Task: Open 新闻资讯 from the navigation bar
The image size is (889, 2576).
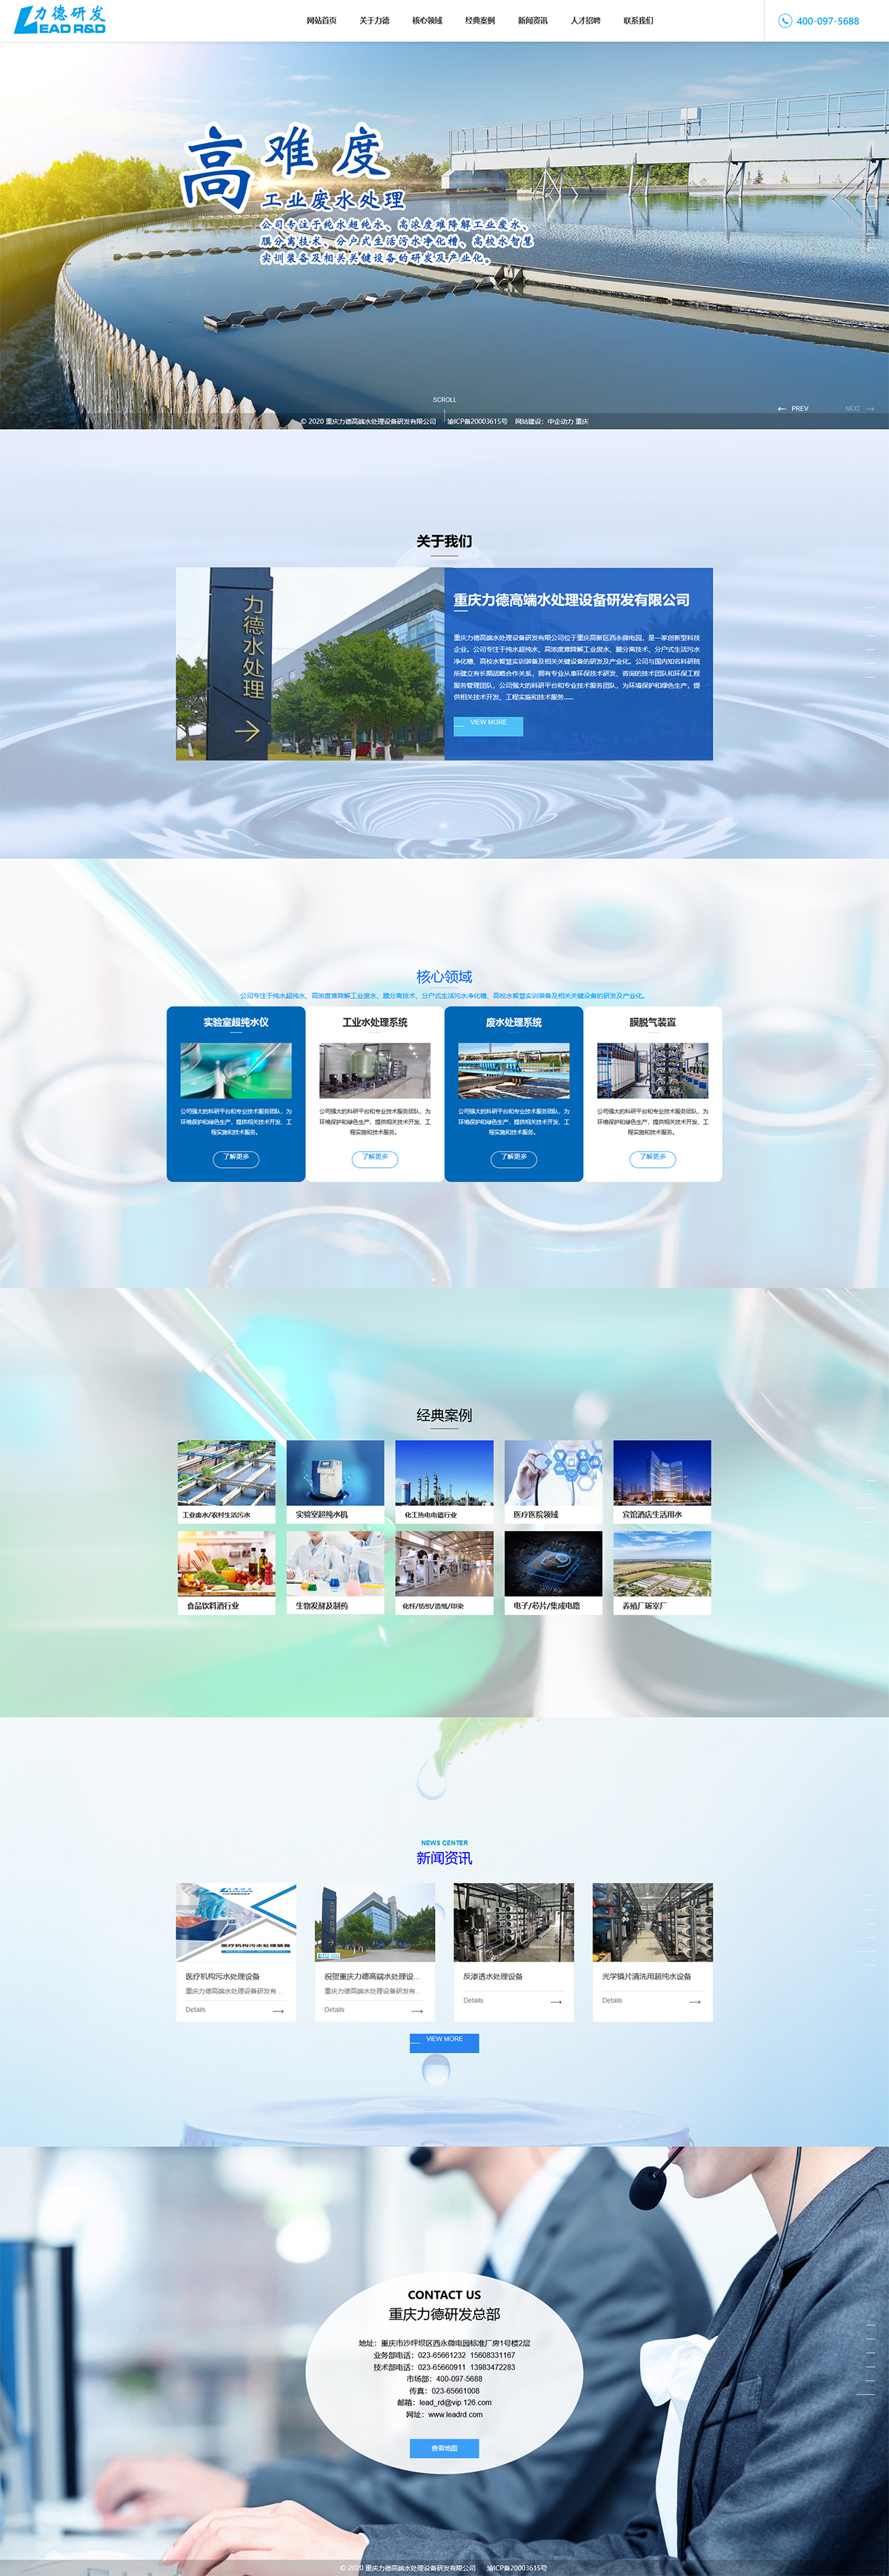Action: (533, 21)
